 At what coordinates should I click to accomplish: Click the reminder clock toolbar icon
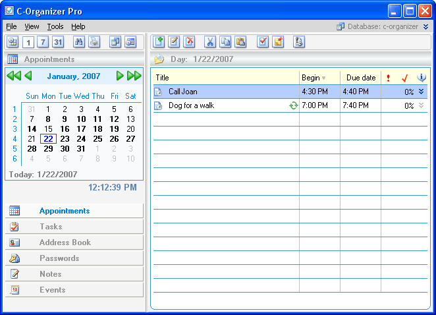[x=299, y=42]
